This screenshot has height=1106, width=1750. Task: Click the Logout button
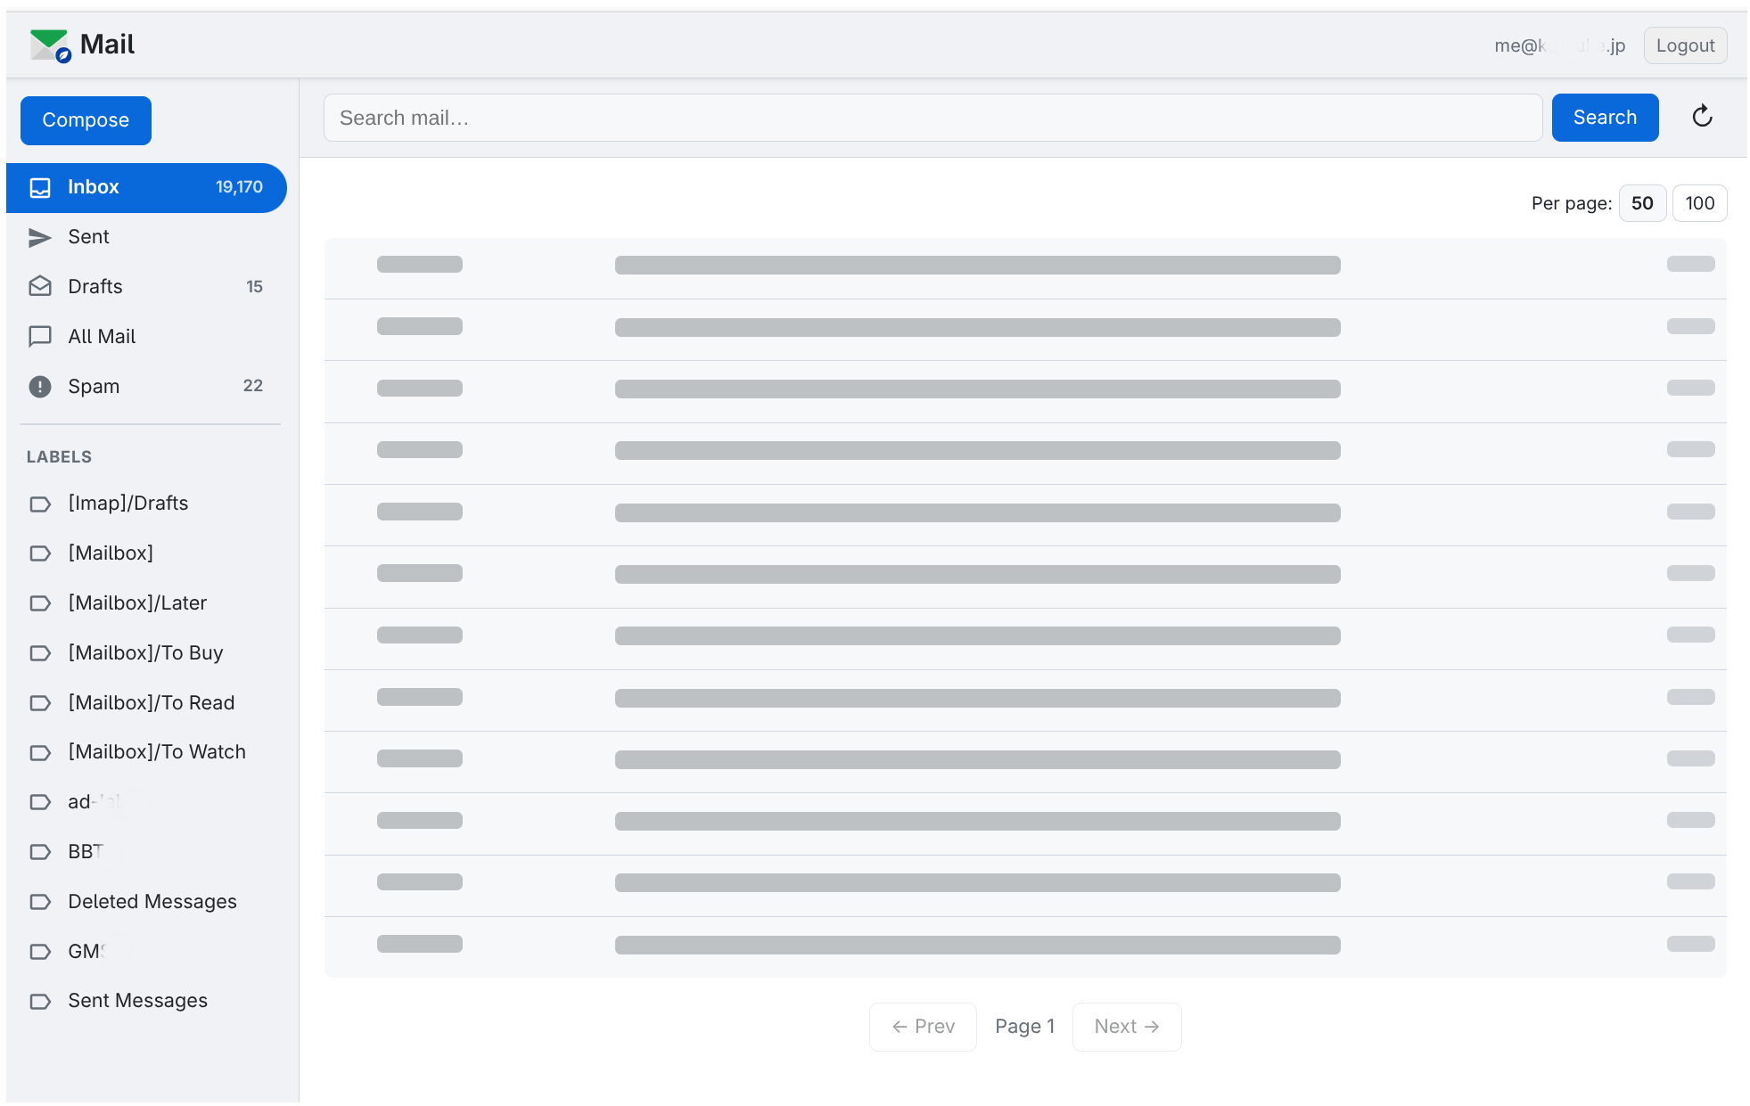[1684, 45]
